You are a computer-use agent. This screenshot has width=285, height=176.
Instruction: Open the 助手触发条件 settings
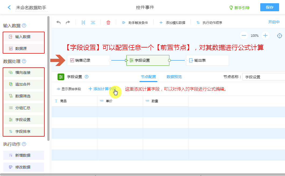(x=135, y=23)
